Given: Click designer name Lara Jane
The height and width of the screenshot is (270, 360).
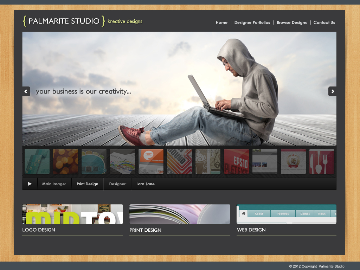Looking at the screenshot, I should (145, 184).
